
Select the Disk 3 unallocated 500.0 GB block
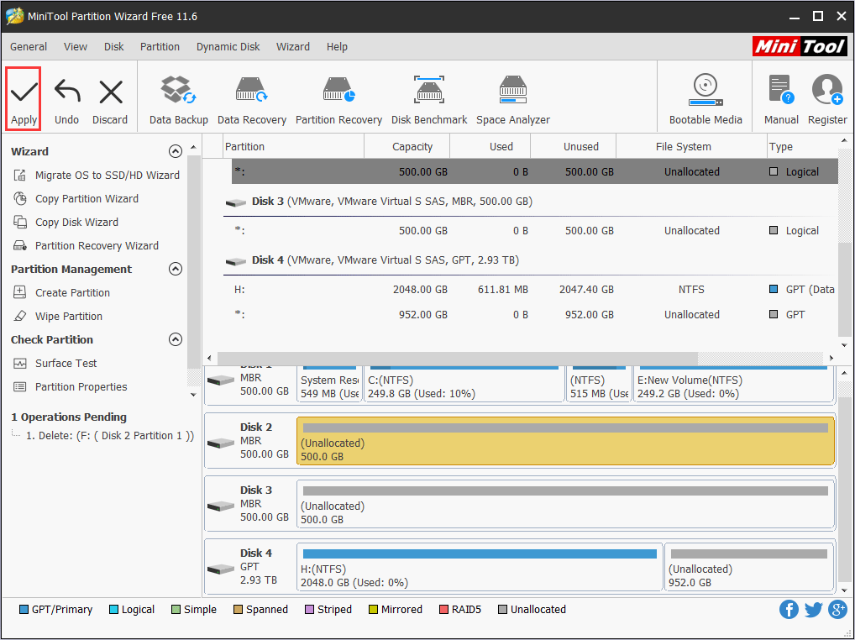point(565,504)
